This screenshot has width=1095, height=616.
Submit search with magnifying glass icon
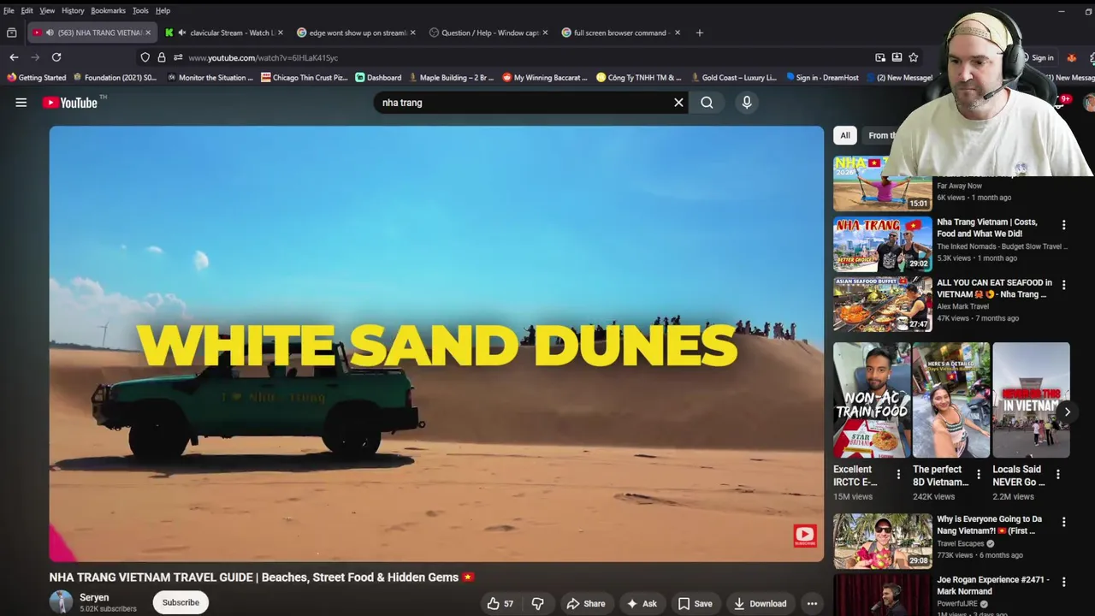click(707, 103)
